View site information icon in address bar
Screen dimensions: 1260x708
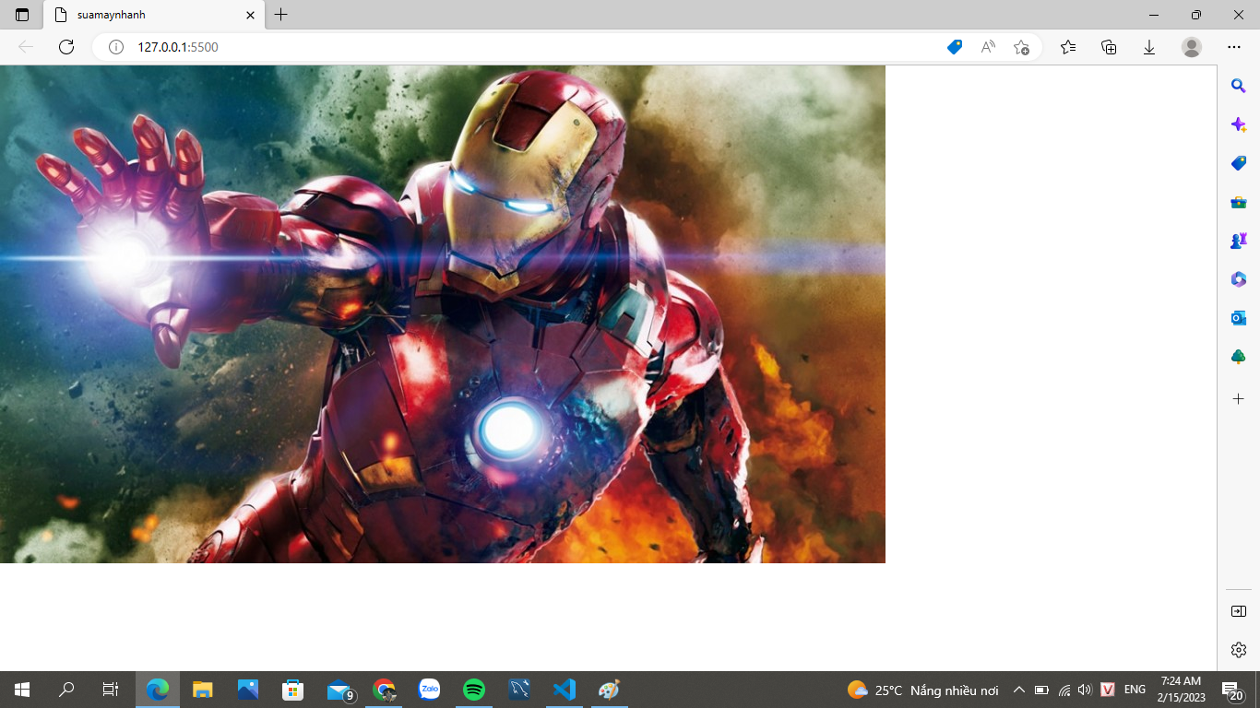tap(116, 47)
